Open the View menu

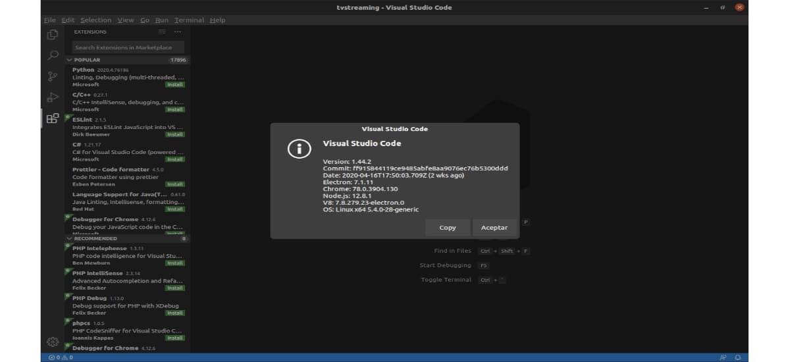pyautogui.click(x=126, y=20)
